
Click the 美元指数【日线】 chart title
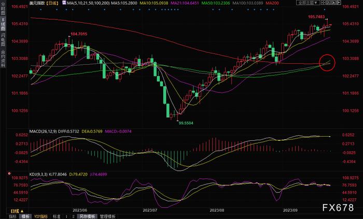[45, 3]
